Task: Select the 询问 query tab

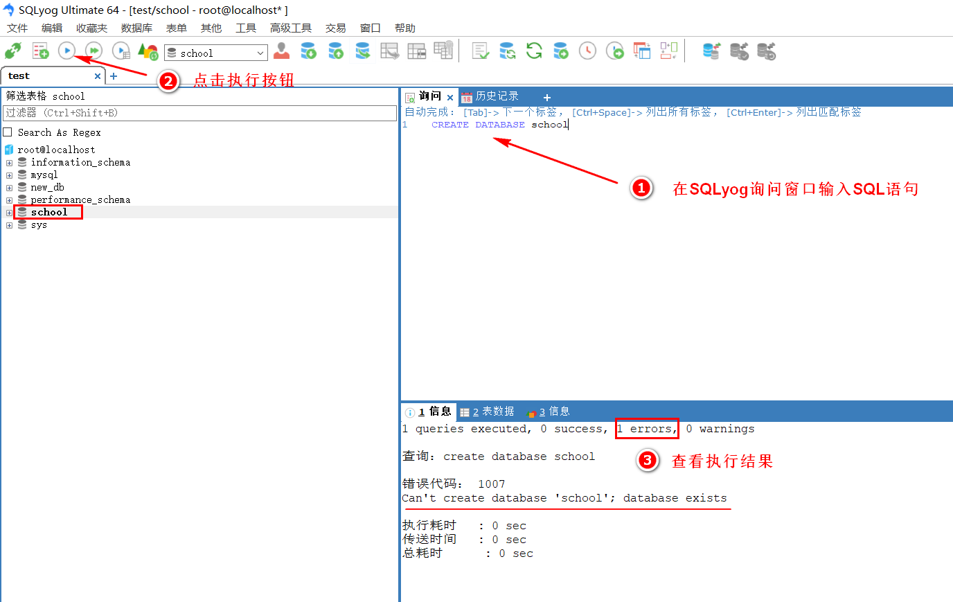Action: pyautogui.click(x=429, y=96)
